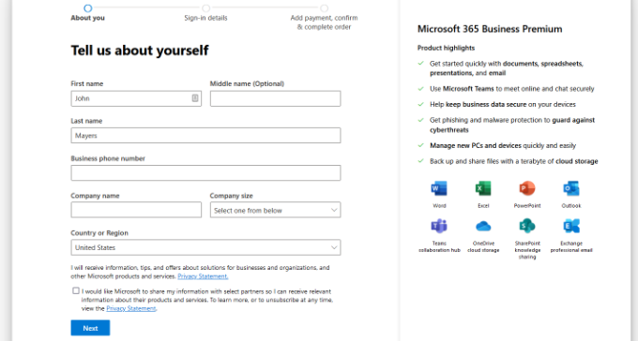Click the Microsoft 365 Business Premium heading
Screen dimensions: 638x341
pos(490,29)
